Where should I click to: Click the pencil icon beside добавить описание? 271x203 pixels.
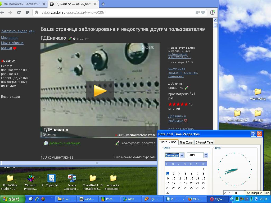coord(187,88)
